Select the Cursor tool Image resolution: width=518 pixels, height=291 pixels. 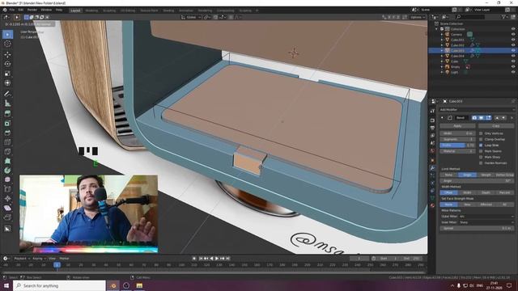pyautogui.click(x=7, y=44)
